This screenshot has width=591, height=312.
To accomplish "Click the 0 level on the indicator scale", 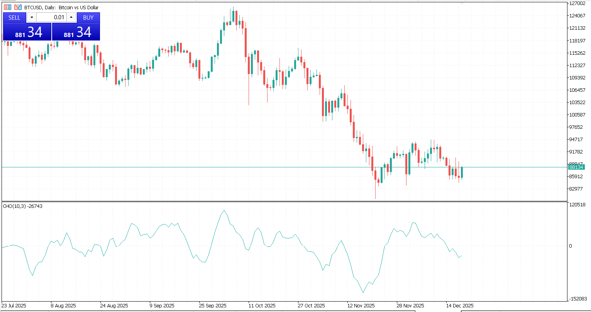I will (x=571, y=246).
